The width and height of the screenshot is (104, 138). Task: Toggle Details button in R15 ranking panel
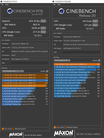47,71
